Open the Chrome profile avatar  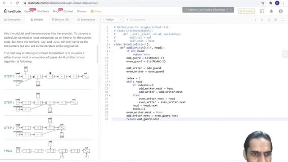[277, 3]
